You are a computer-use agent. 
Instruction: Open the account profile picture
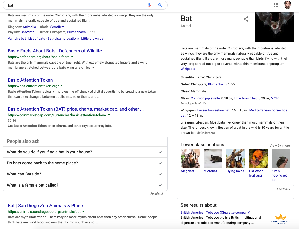[288, 5]
